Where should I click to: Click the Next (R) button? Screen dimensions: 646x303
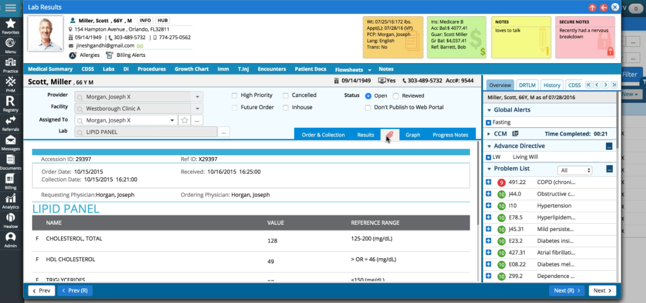567,290
